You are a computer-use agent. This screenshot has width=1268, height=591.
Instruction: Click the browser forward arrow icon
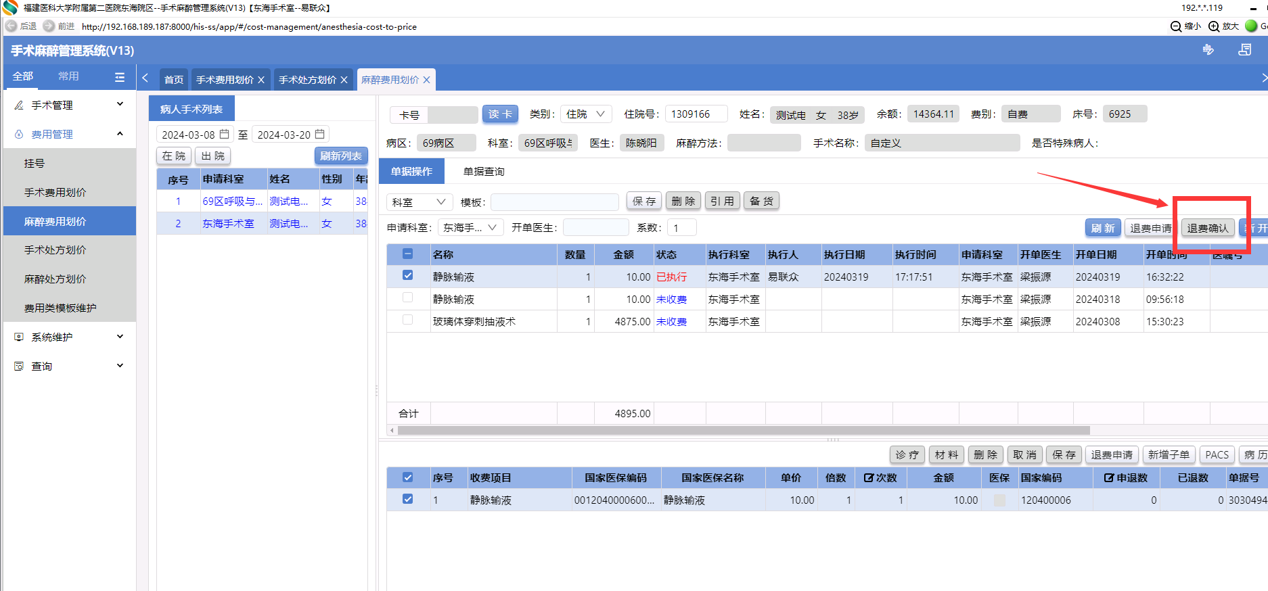(49, 26)
